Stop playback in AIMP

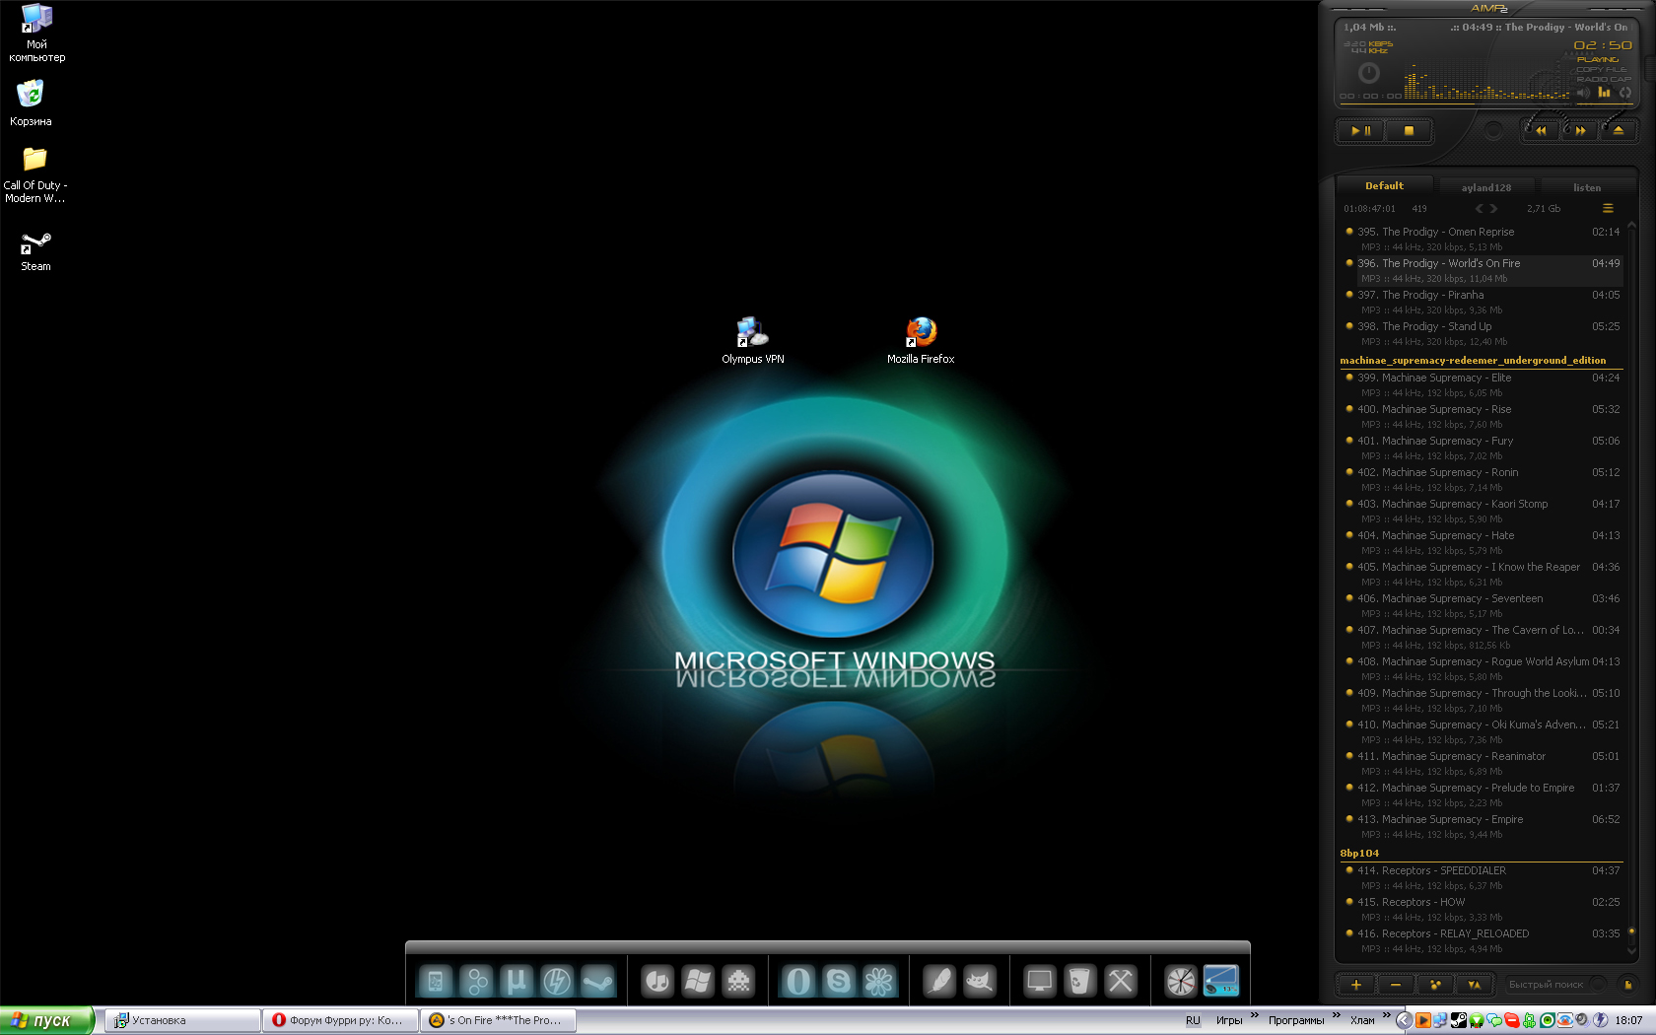click(x=1409, y=130)
